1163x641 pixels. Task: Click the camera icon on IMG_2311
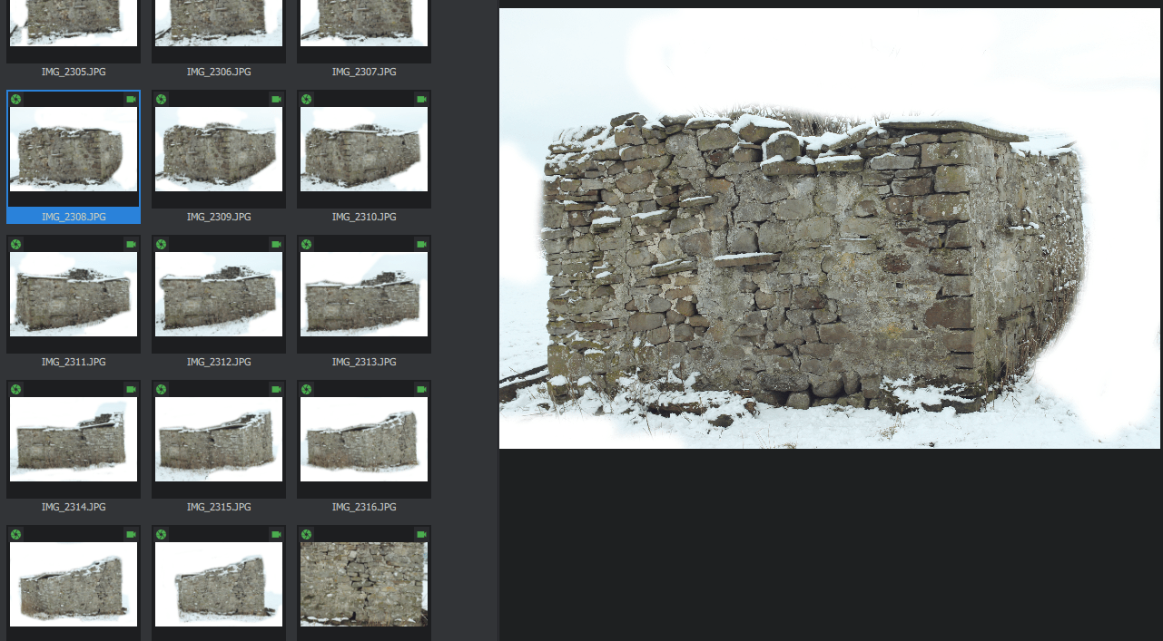pyautogui.click(x=131, y=244)
